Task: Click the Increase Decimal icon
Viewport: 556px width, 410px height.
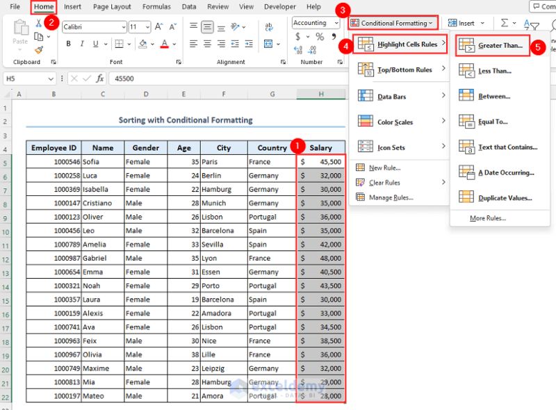Action: coord(297,49)
